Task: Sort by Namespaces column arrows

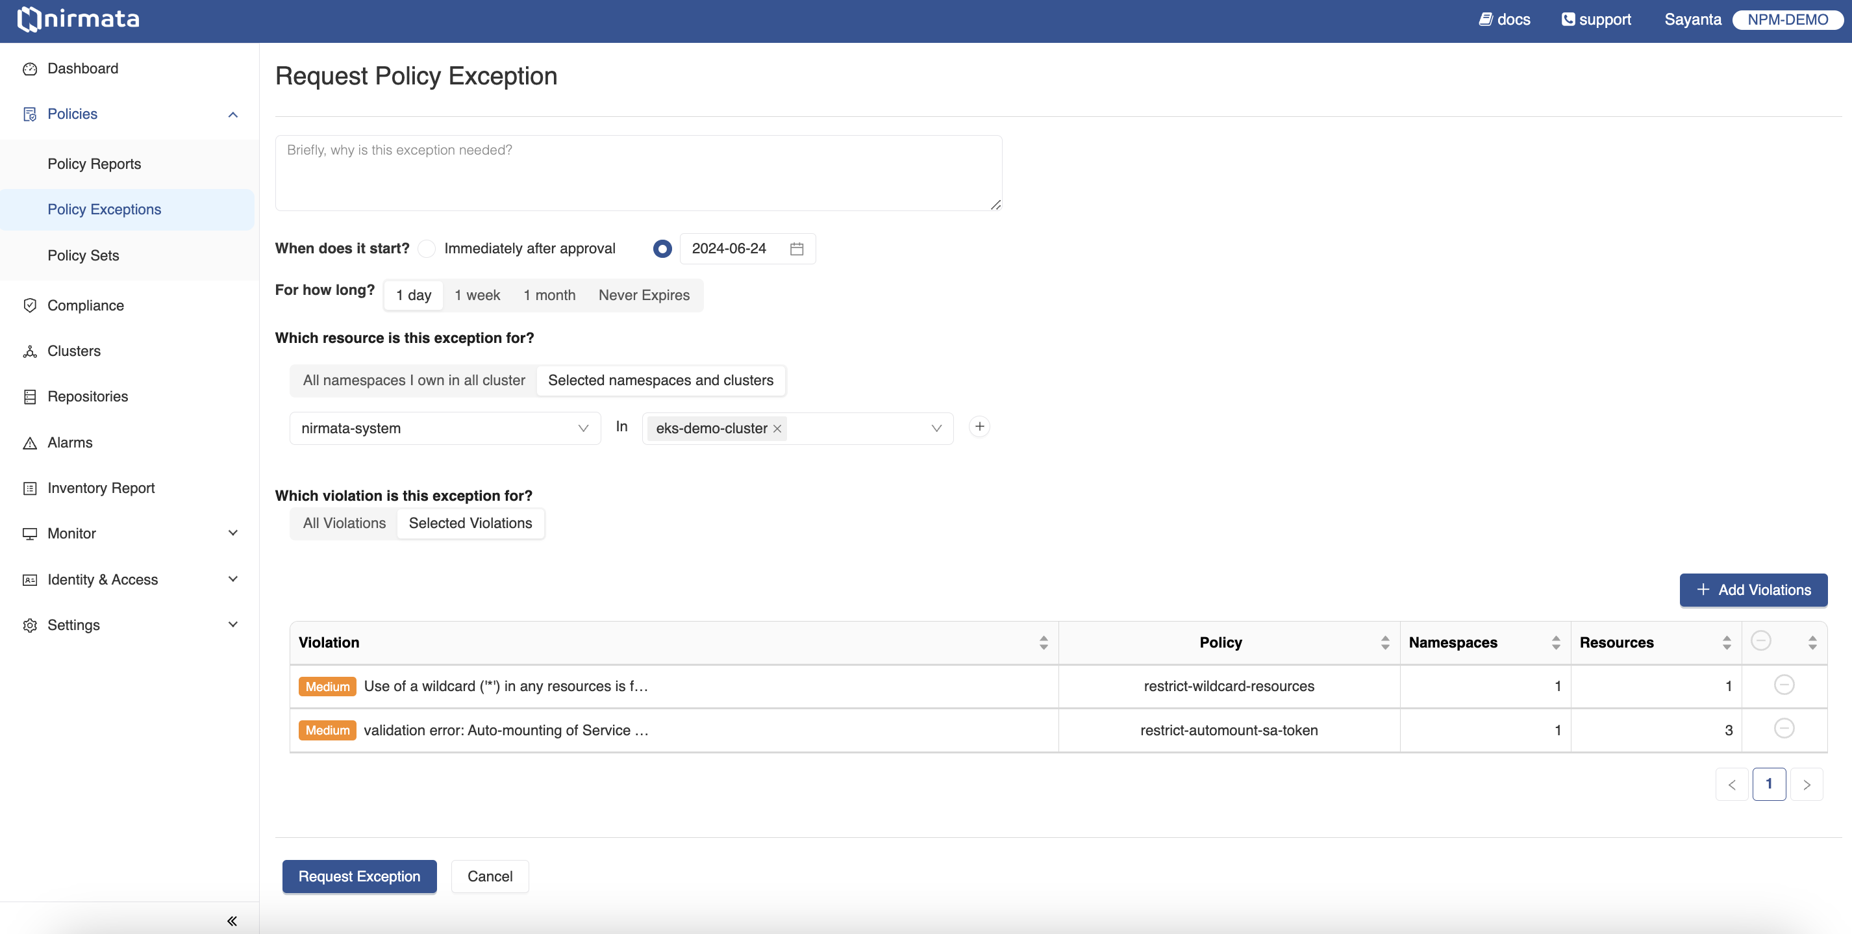Action: tap(1556, 643)
